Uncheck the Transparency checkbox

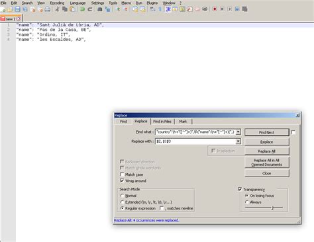(240, 189)
